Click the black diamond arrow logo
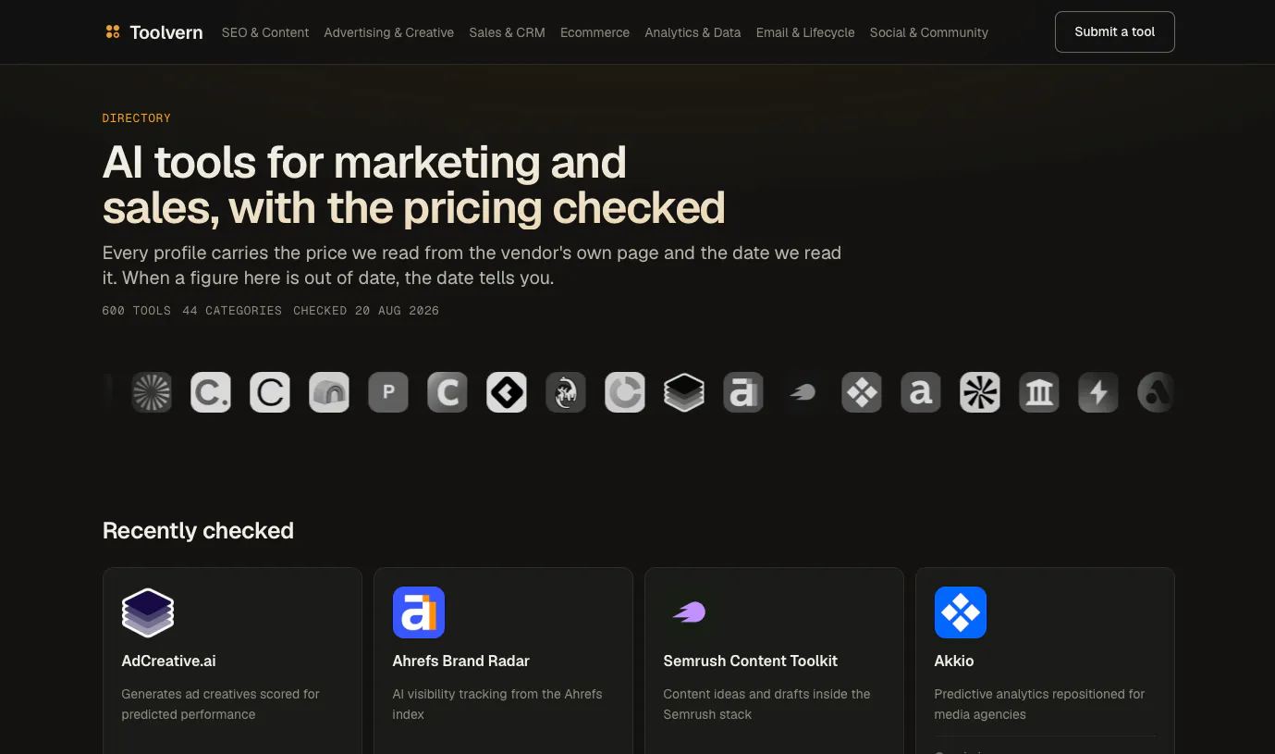1275x754 pixels. click(x=507, y=392)
